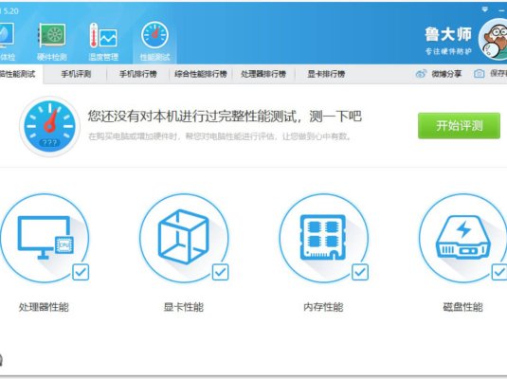Click the 微博分享 Weibo share icon
507x379 pixels.
[x=421, y=74]
